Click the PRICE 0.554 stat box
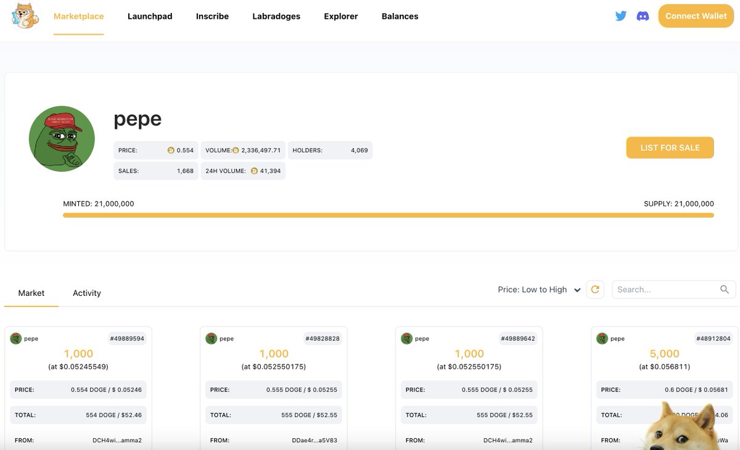Viewport: 740px width, 450px height. click(155, 150)
